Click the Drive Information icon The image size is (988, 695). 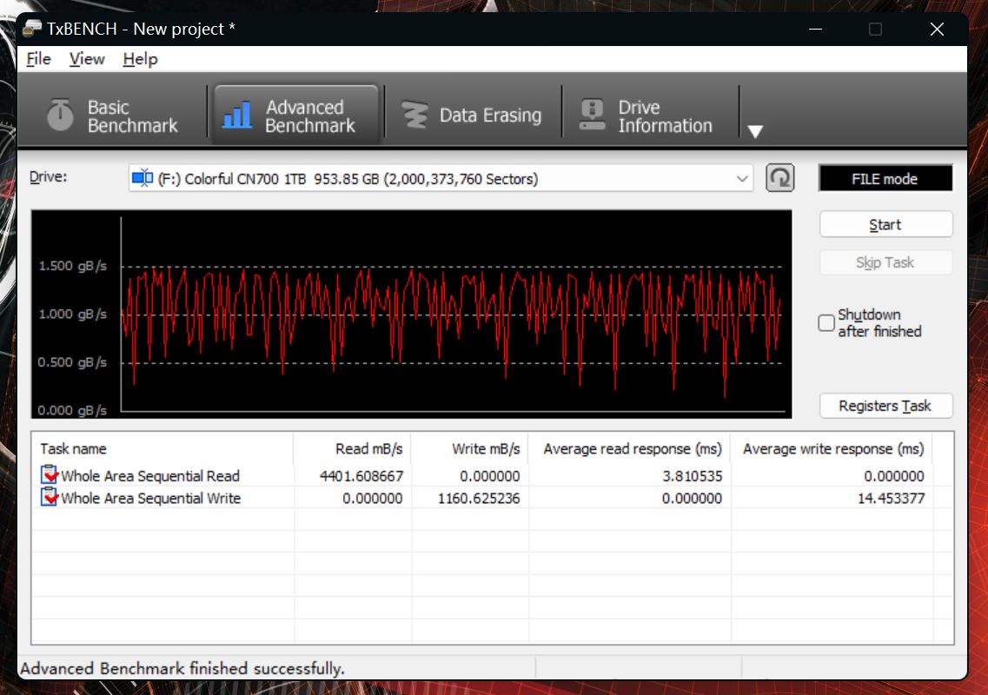point(593,116)
